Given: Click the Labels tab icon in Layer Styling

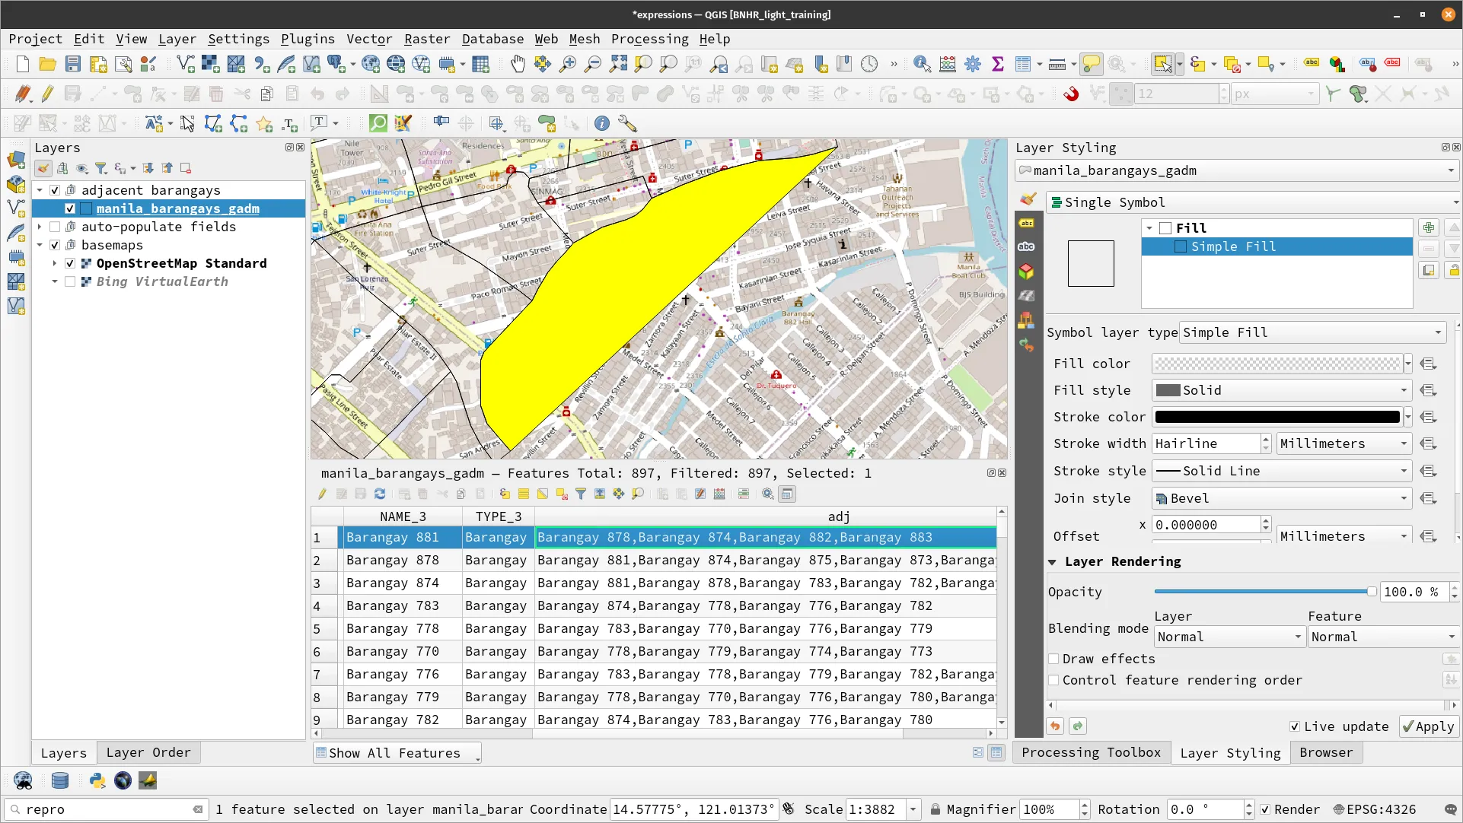Looking at the screenshot, I should pyautogui.click(x=1027, y=223).
